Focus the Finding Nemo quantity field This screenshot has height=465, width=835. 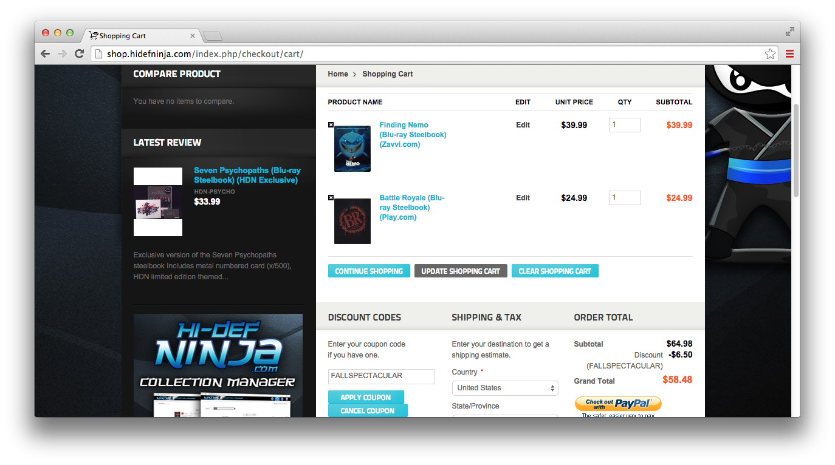[x=624, y=125]
